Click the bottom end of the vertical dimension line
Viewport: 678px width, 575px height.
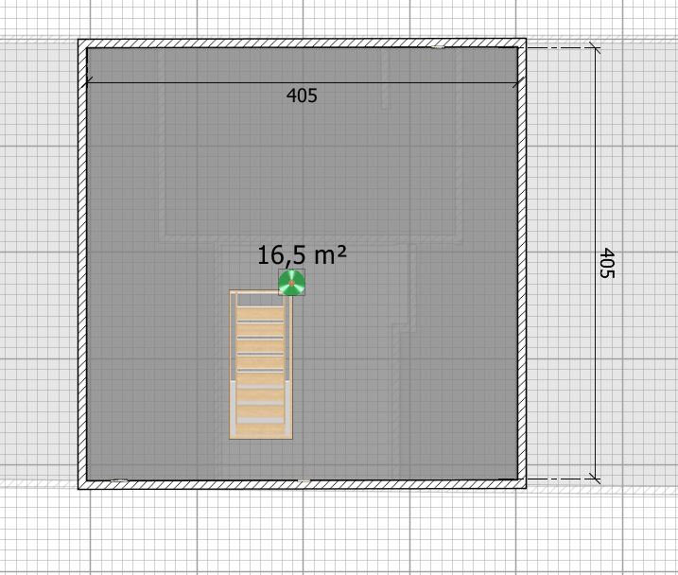click(x=595, y=479)
